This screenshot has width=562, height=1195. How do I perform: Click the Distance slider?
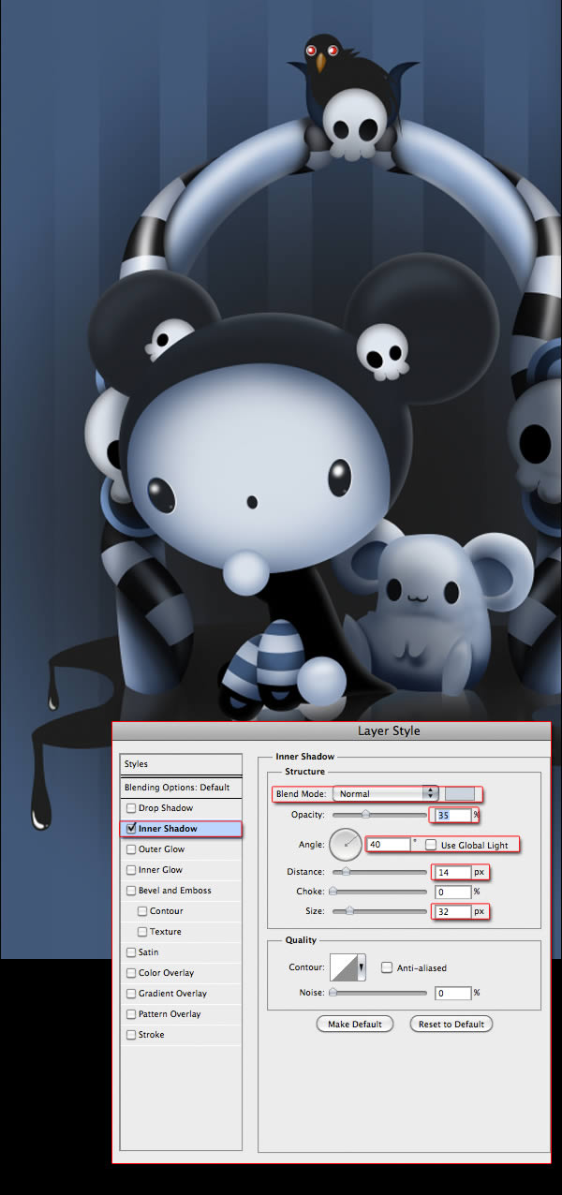point(377,872)
